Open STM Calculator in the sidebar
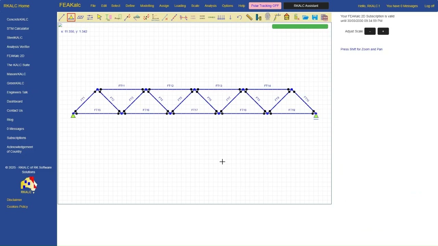438x246 pixels. 18,29
